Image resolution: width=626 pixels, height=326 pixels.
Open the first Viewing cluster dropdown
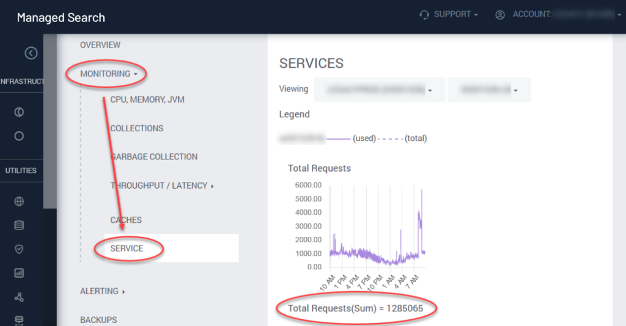[x=379, y=90]
